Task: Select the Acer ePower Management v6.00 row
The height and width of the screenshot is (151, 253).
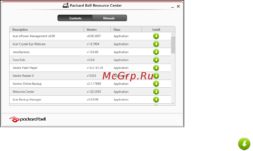Action: click(x=90, y=36)
